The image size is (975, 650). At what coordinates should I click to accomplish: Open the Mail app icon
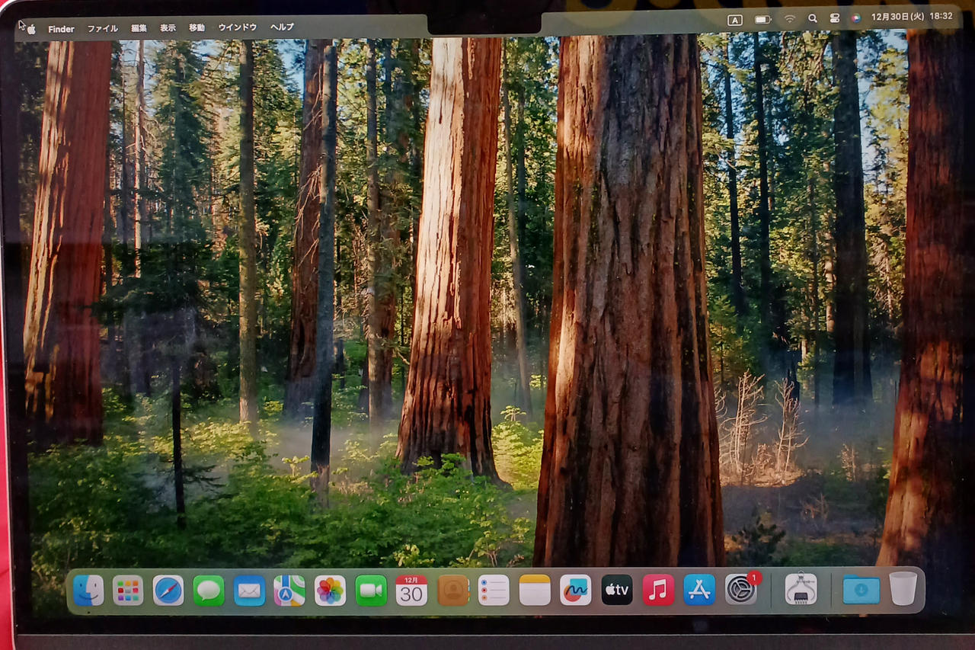pos(249,591)
